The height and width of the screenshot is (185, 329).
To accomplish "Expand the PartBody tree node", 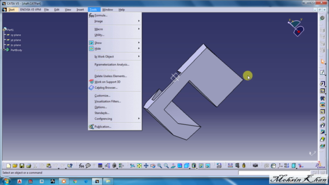I will (x=4, y=50).
